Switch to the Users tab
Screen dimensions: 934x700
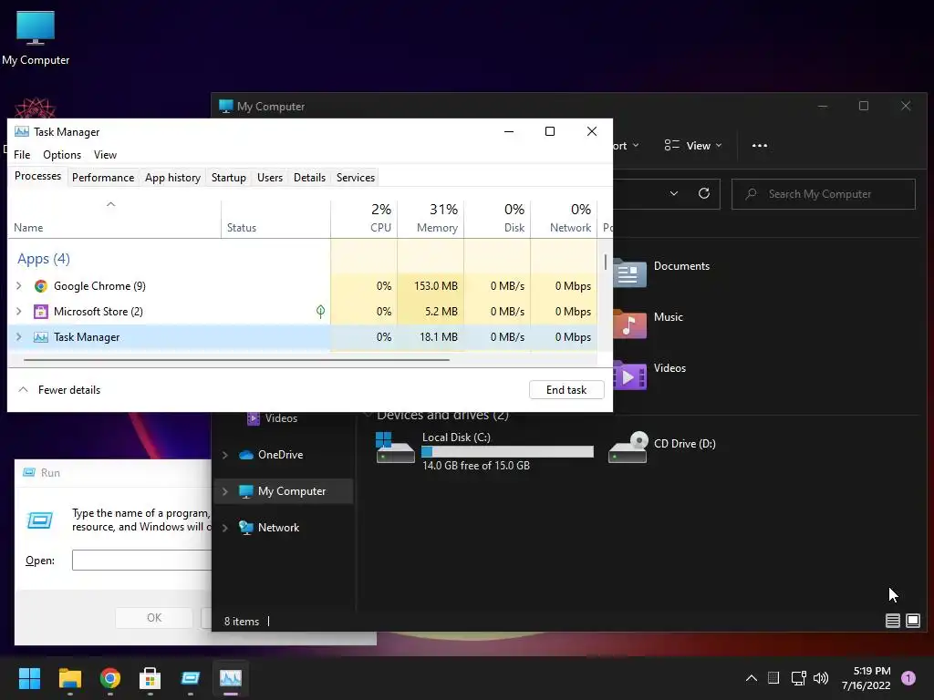[270, 178]
